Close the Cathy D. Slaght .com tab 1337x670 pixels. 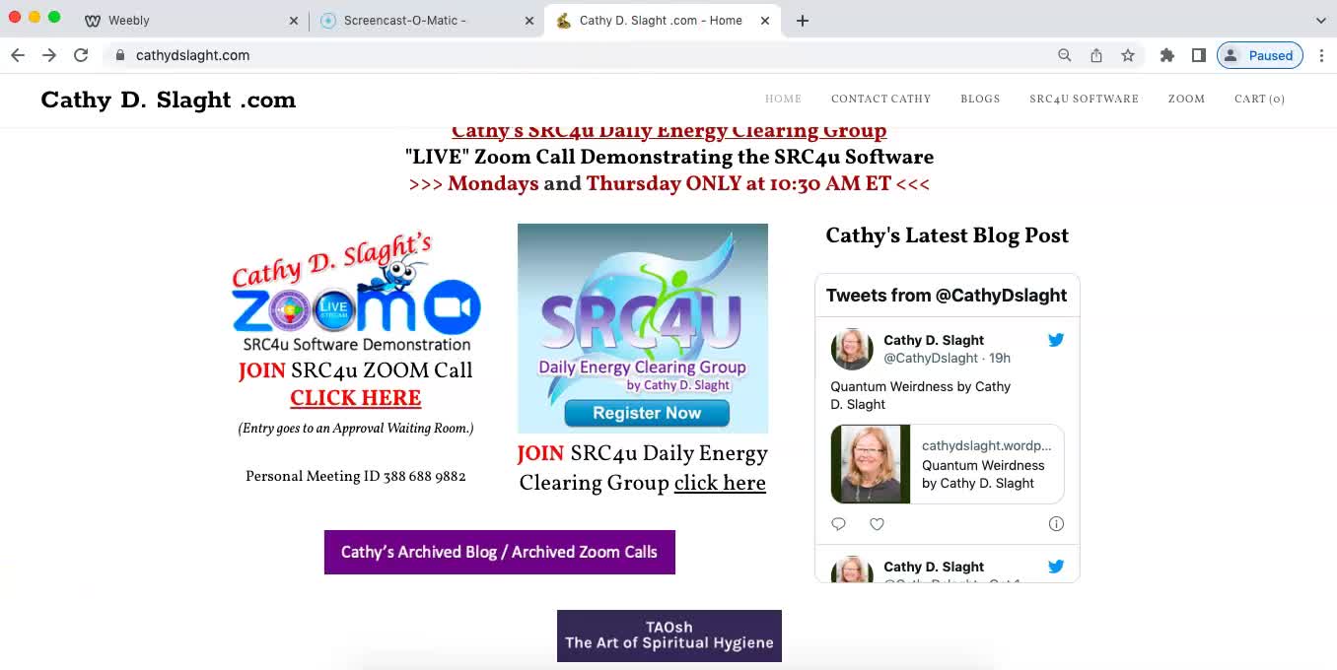765,21
